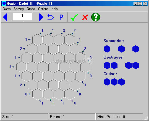Click the top-left hexagon cell of the grid

38,40
